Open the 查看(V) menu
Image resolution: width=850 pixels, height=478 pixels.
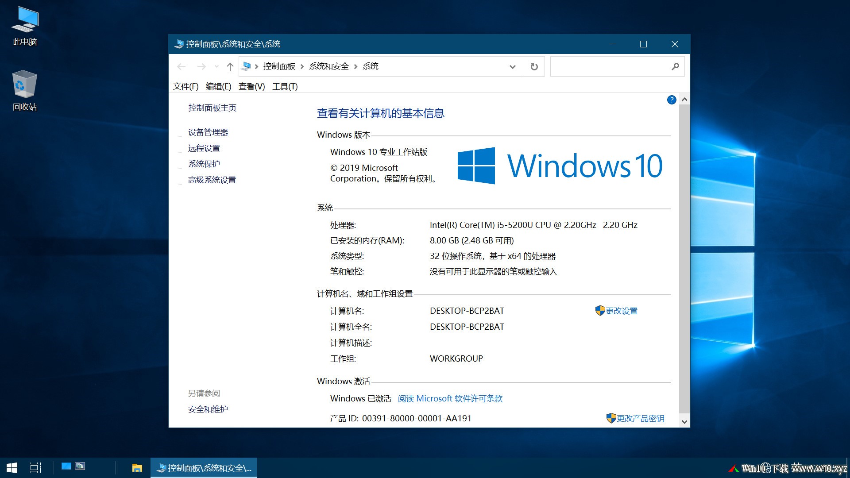pyautogui.click(x=251, y=86)
